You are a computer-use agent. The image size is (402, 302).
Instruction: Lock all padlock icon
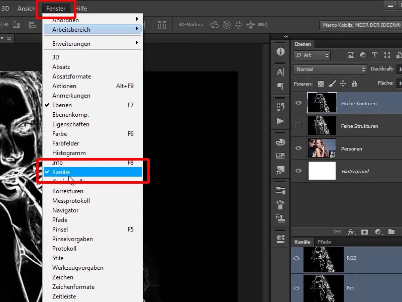coord(354,84)
